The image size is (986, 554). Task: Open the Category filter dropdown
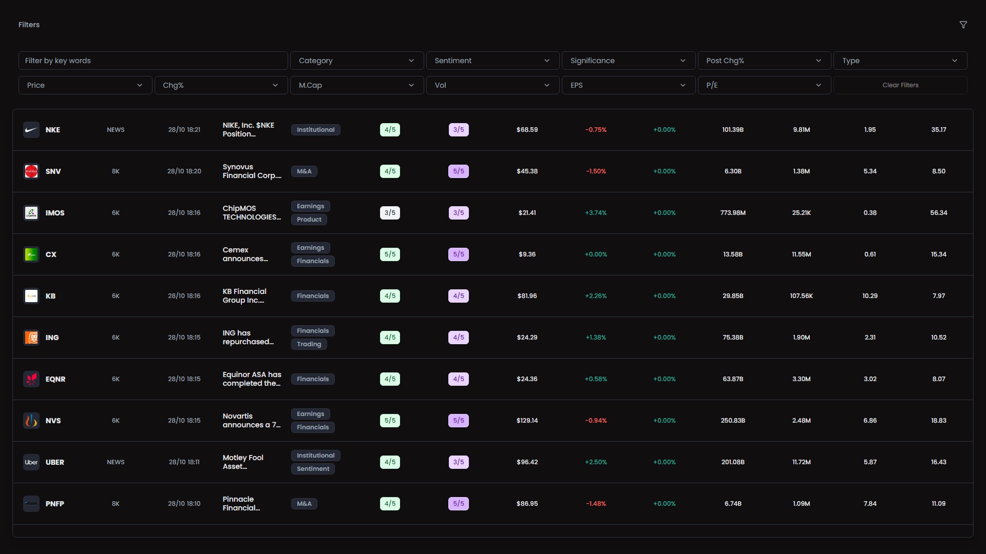[x=356, y=61]
